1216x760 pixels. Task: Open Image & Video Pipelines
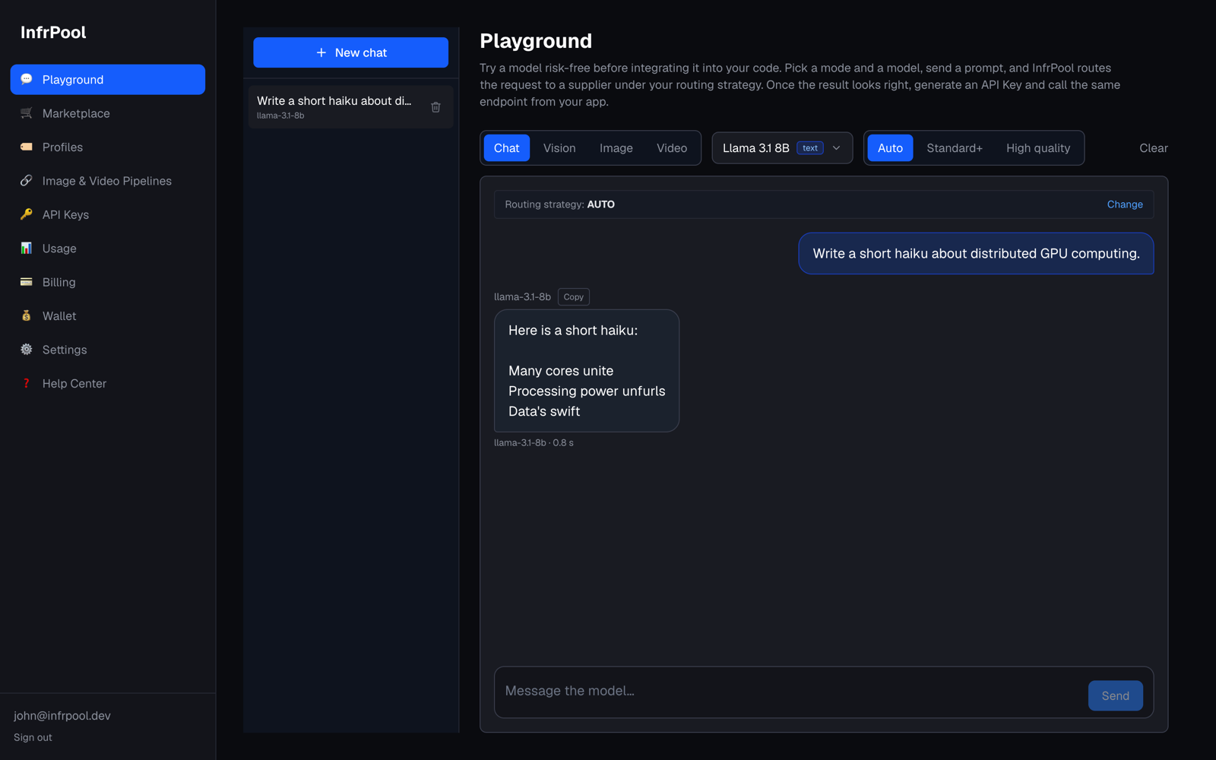(x=107, y=181)
